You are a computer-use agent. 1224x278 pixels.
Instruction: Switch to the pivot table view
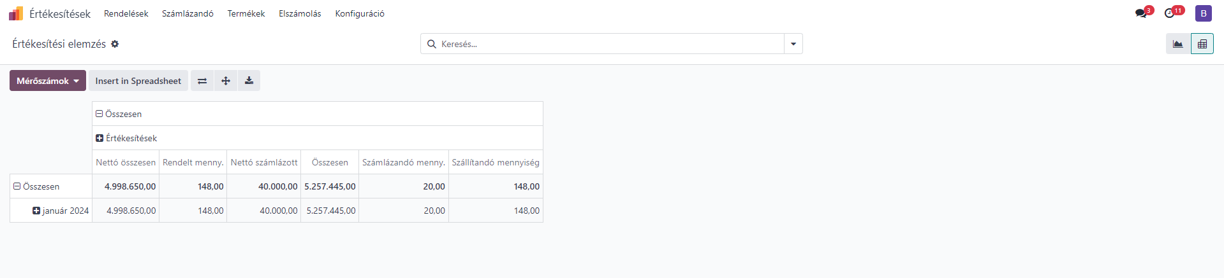click(x=1202, y=44)
